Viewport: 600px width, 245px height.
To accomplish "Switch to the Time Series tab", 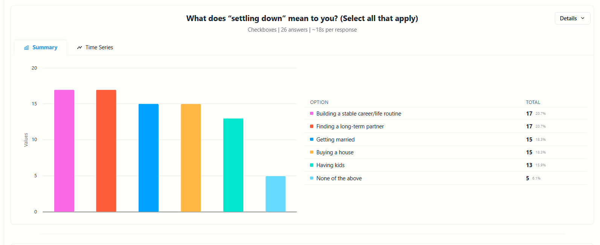I will 95,47.
